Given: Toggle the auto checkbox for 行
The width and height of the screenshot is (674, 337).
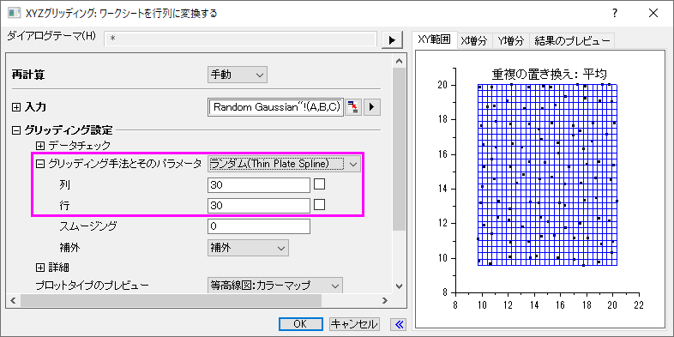Looking at the screenshot, I should coord(319,204).
